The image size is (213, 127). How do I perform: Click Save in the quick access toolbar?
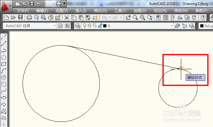coord(32,3)
